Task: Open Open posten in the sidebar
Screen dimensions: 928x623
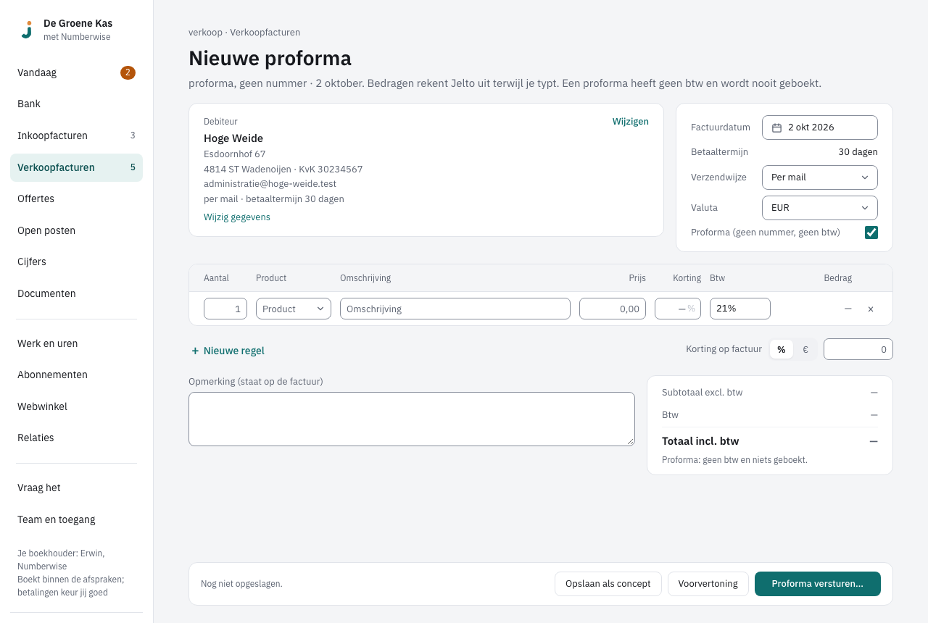Action: 76,230
